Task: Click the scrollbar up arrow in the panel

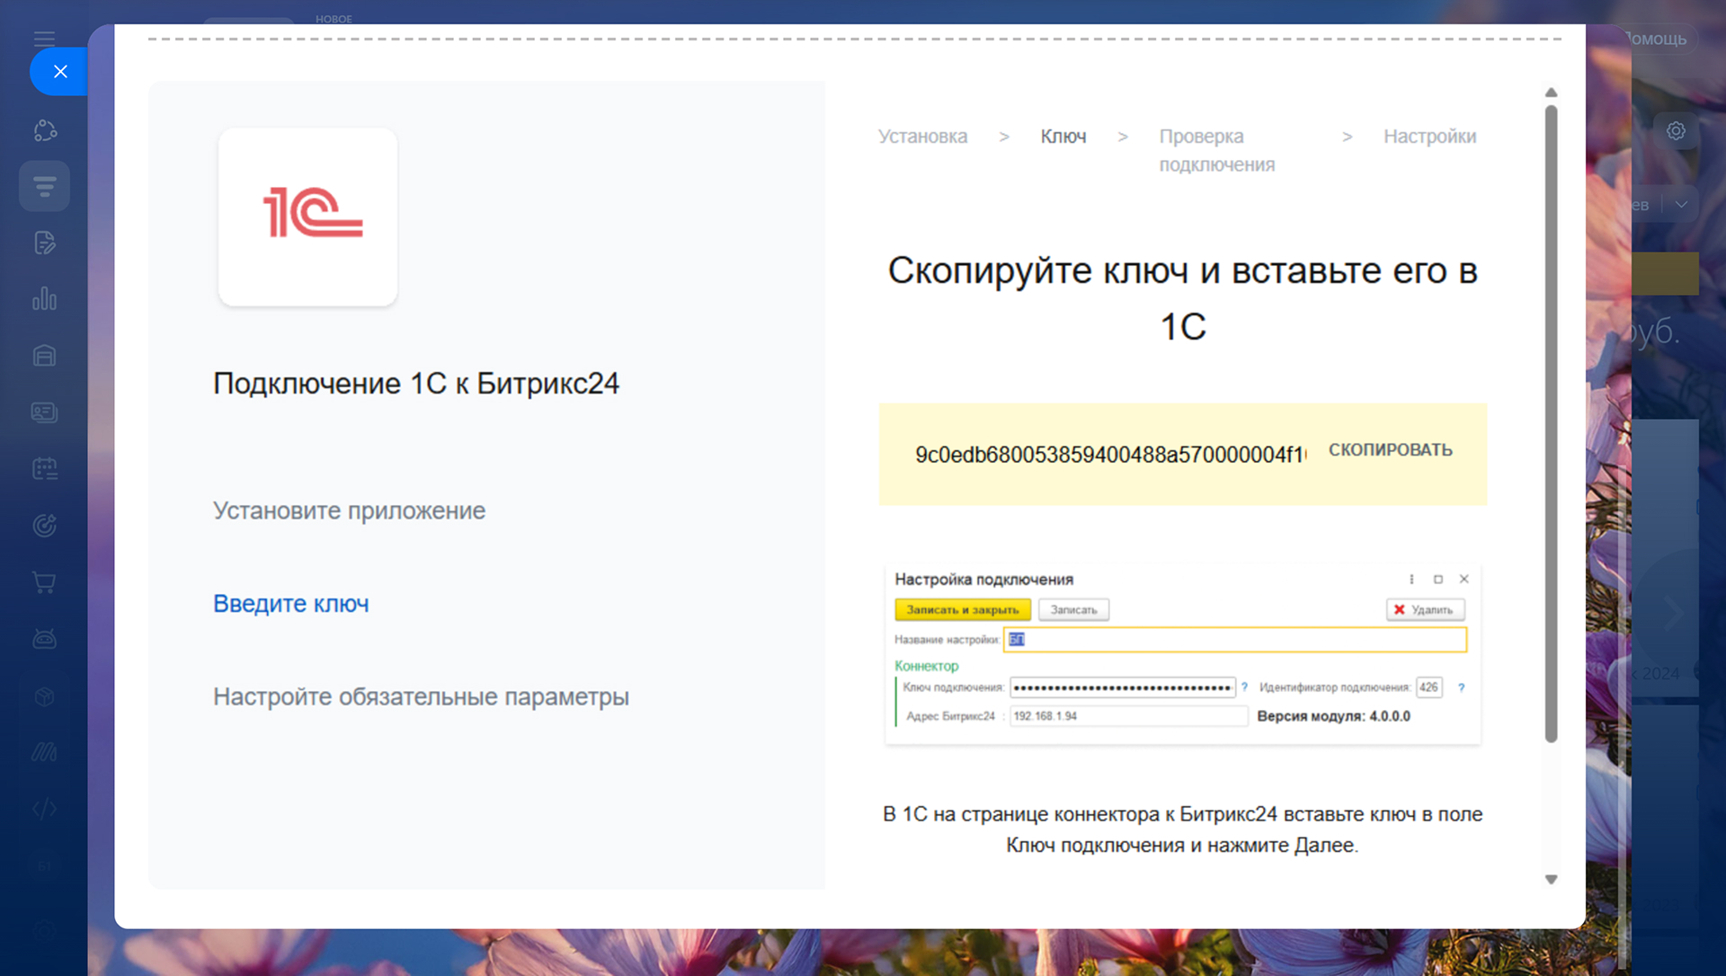Action: [x=1551, y=93]
